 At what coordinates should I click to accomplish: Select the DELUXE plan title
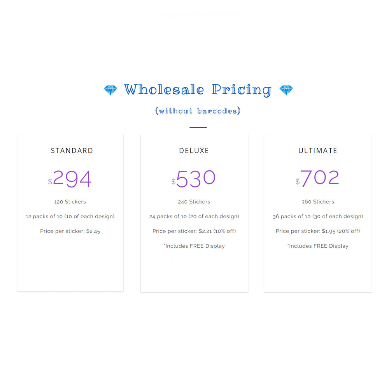pyautogui.click(x=194, y=151)
